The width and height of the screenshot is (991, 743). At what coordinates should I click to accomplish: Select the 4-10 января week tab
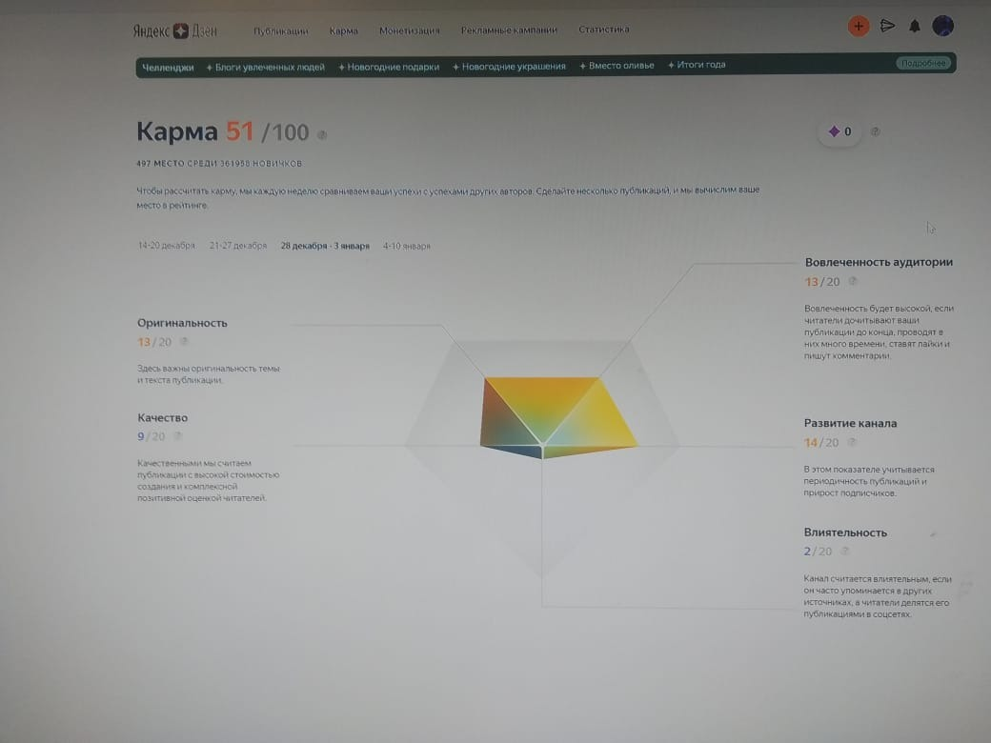pos(406,246)
